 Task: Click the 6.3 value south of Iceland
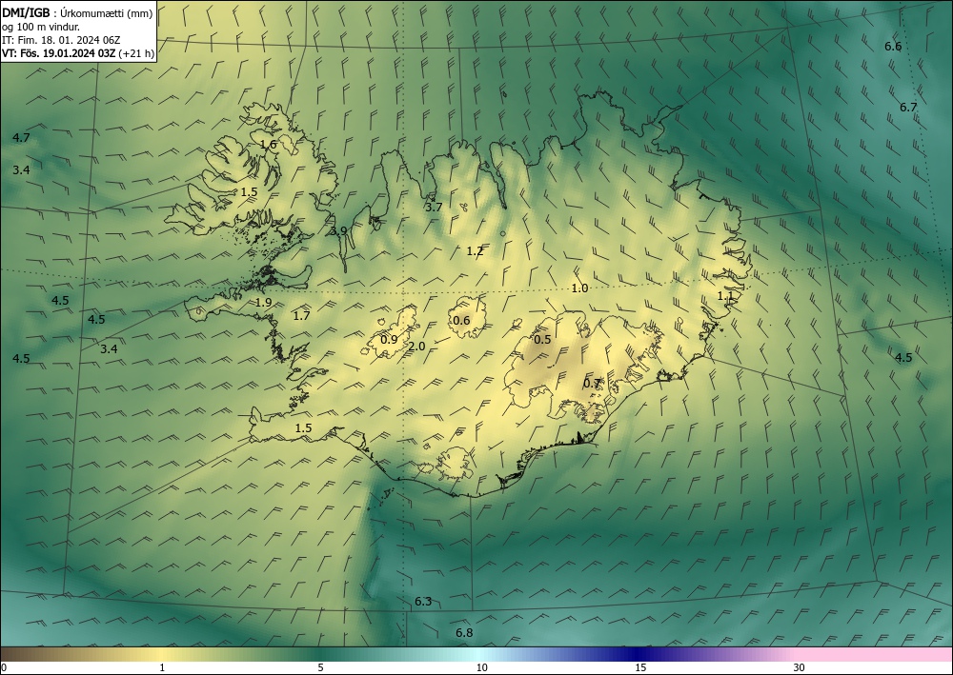(423, 602)
